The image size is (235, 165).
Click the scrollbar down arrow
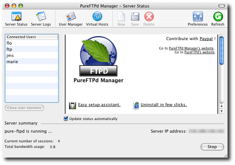tap(221, 111)
